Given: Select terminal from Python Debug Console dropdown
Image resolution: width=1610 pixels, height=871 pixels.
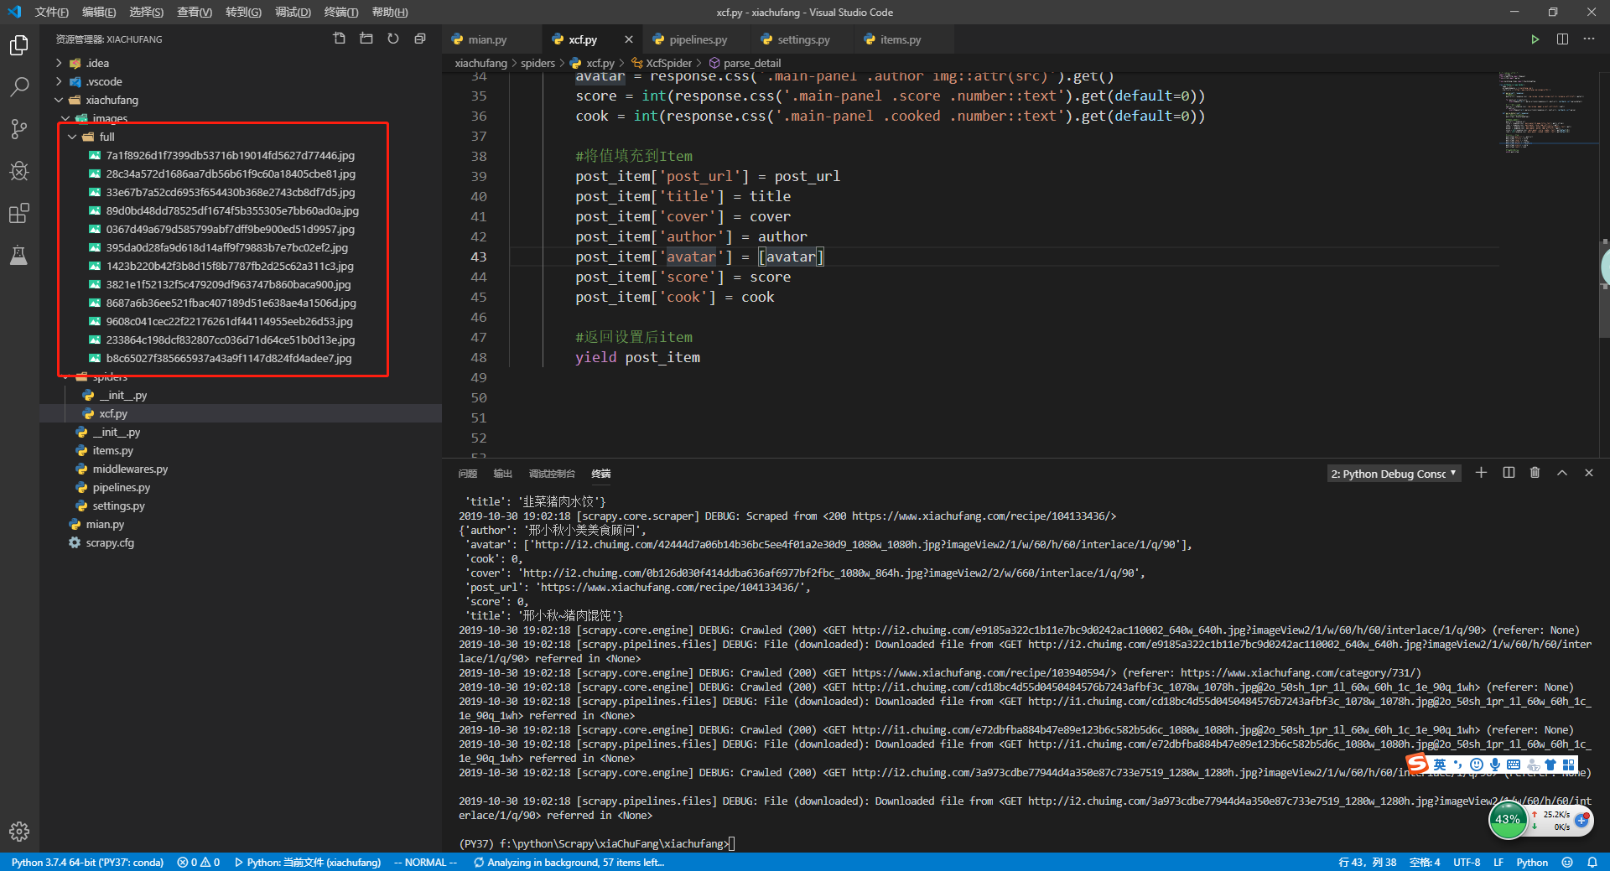Looking at the screenshot, I should tap(1394, 474).
